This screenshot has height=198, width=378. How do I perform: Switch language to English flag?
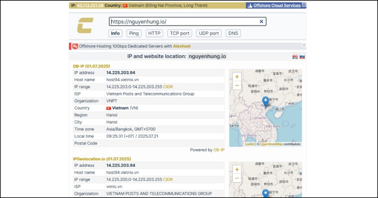pos(295,57)
